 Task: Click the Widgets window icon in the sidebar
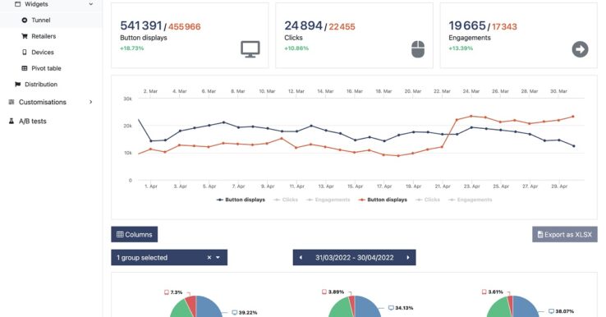click(17, 4)
